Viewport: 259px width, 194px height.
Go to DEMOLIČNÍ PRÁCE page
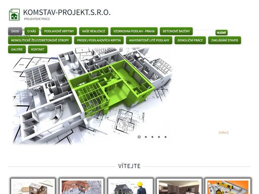(x=190, y=40)
